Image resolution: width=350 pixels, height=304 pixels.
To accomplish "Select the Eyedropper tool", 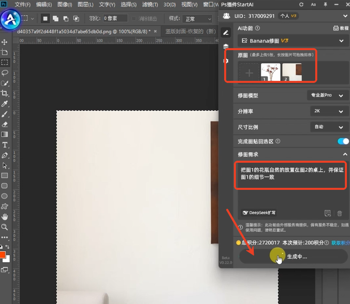I will point(5,104).
